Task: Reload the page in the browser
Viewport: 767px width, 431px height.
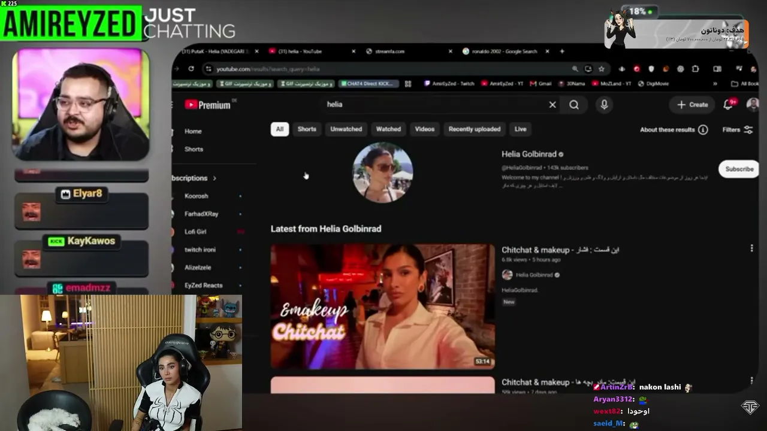Action: 191,69
